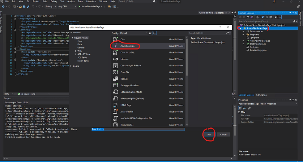Image resolution: width=303 pixels, height=162 pixels.
Task: Select the Resources File template
Action: pyautogui.click(x=148, y=125)
